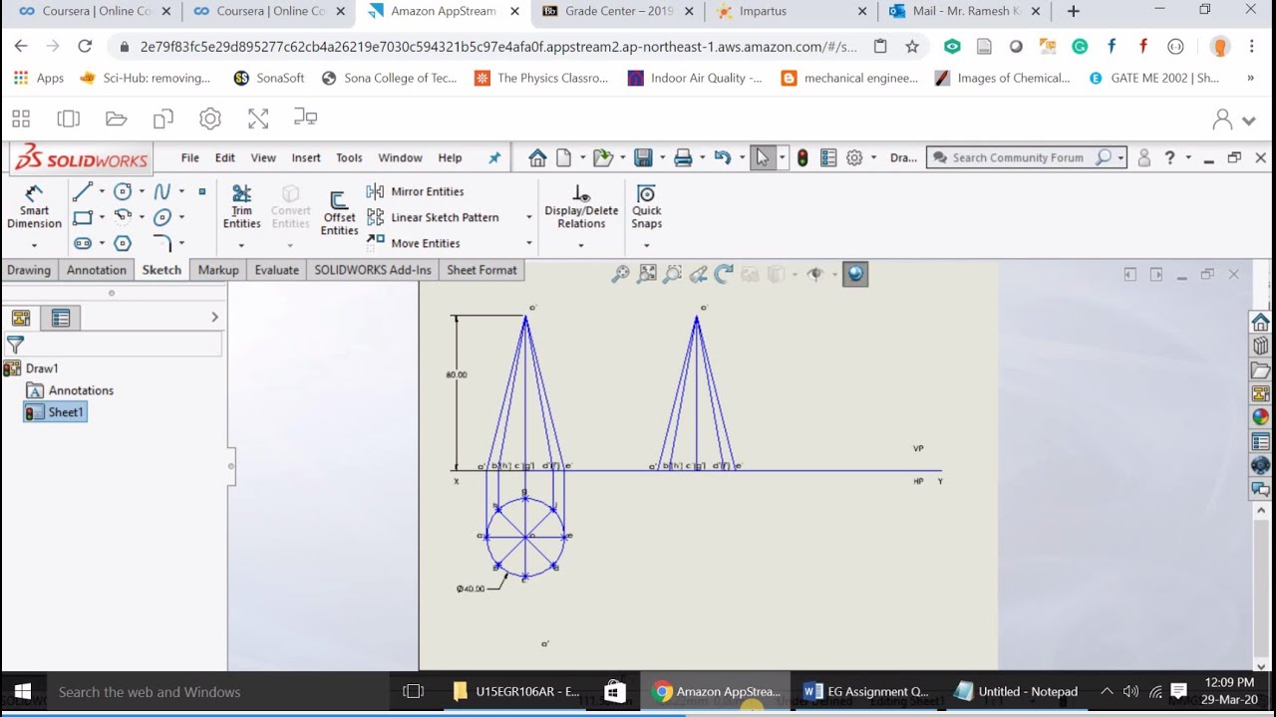Open Untitled - Notepad from taskbar
Image resolution: width=1276 pixels, height=717 pixels.
1016,691
